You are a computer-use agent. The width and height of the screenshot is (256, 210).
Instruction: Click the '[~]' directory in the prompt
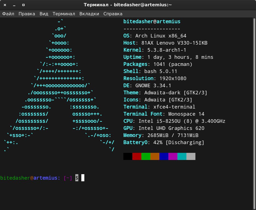(68, 178)
